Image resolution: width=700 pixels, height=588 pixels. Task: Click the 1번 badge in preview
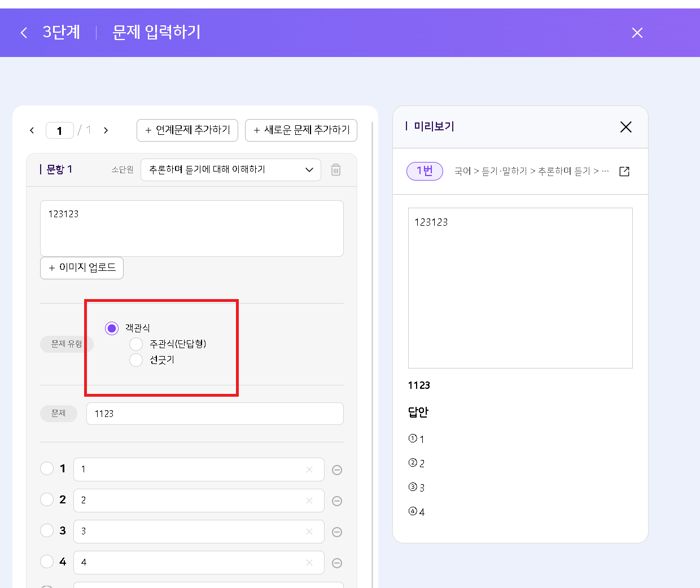click(425, 171)
